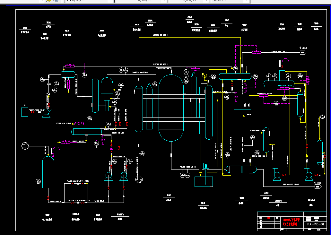The image size is (331, 235).
Task: Click the air blower symbol beside Air box
Action: pyautogui.click(x=46, y=113)
